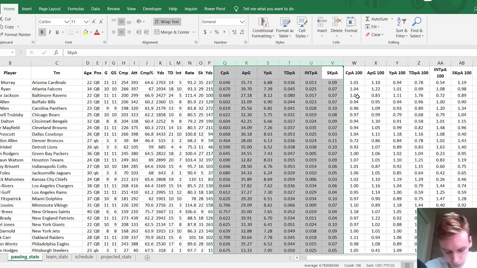The height and width of the screenshot is (268, 477).
Task: Click bottom vertical align icon
Action: click(129, 22)
